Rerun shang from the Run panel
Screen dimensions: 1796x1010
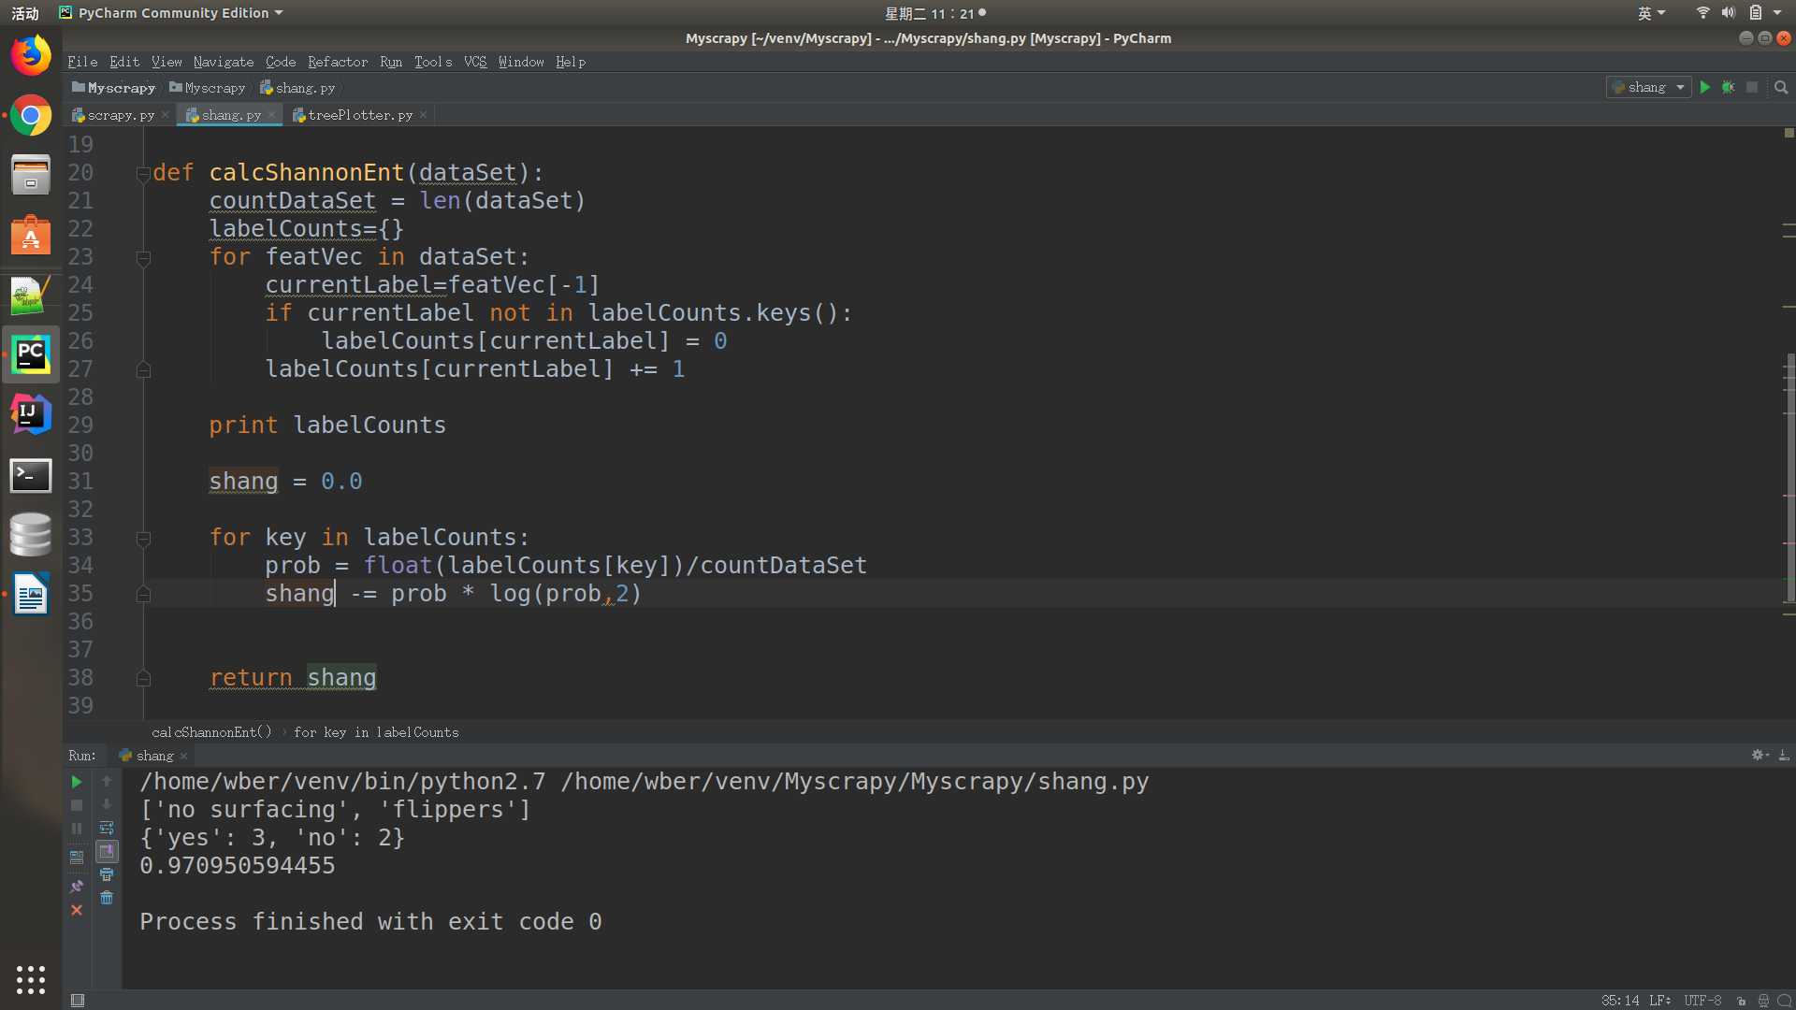[x=77, y=782]
